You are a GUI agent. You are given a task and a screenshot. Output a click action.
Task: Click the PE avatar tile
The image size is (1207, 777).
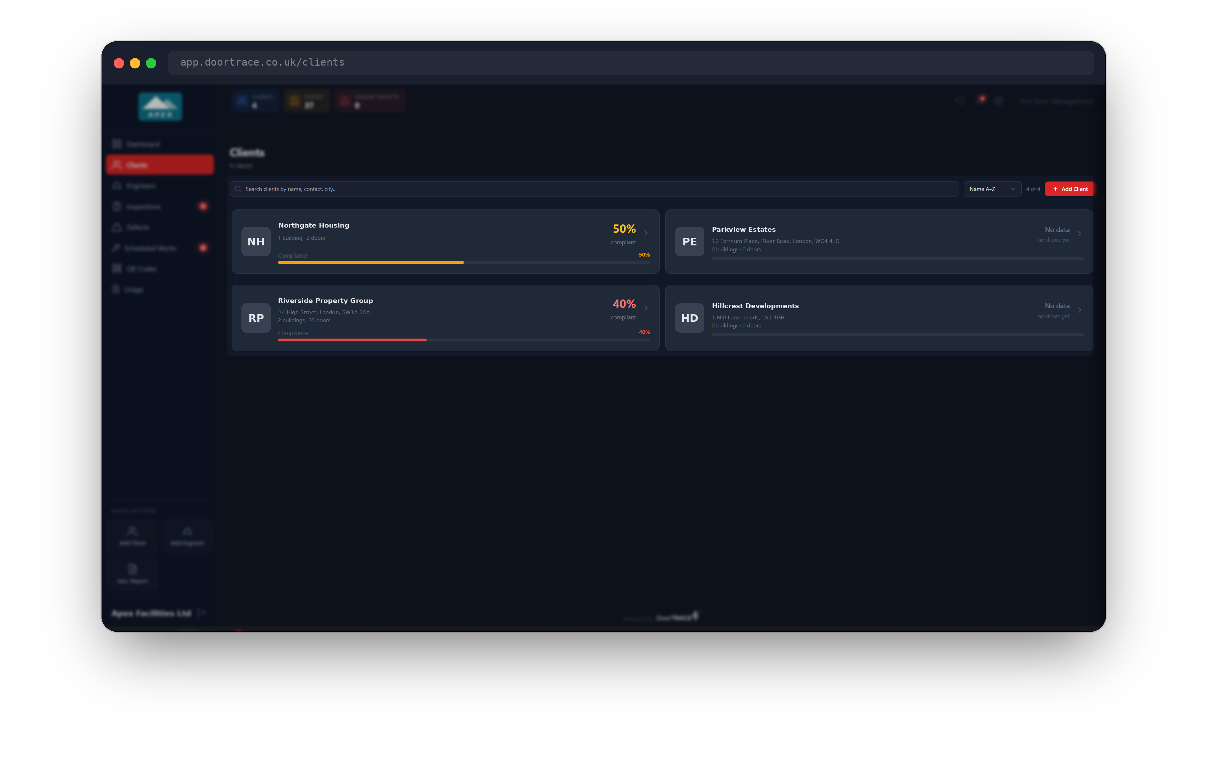pyautogui.click(x=689, y=241)
